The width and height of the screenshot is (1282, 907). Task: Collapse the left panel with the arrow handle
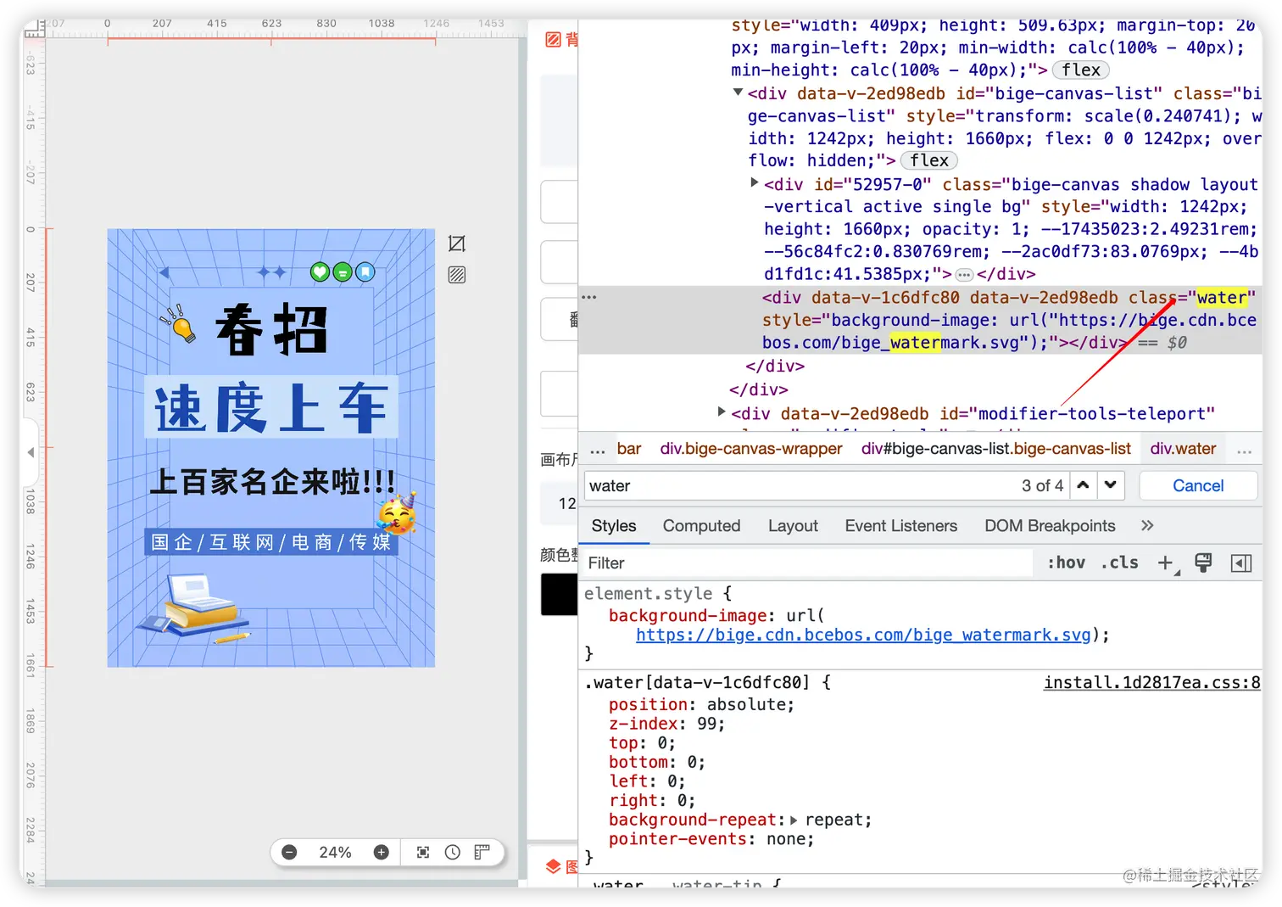click(x=31, y=452)
